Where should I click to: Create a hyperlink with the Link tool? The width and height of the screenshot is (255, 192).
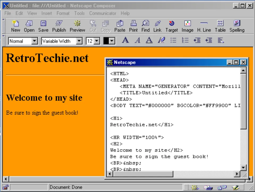pos(157,26)
